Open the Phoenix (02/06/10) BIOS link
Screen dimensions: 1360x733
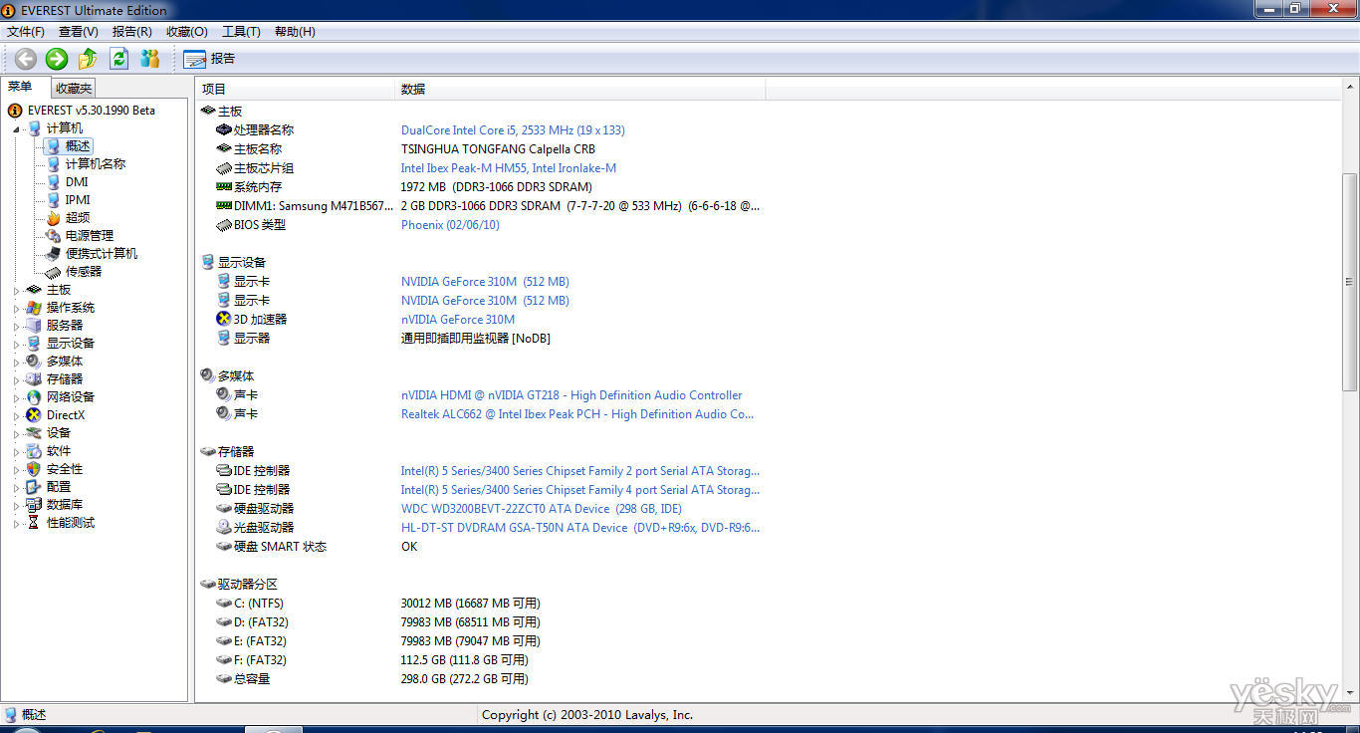pos(450,225)
